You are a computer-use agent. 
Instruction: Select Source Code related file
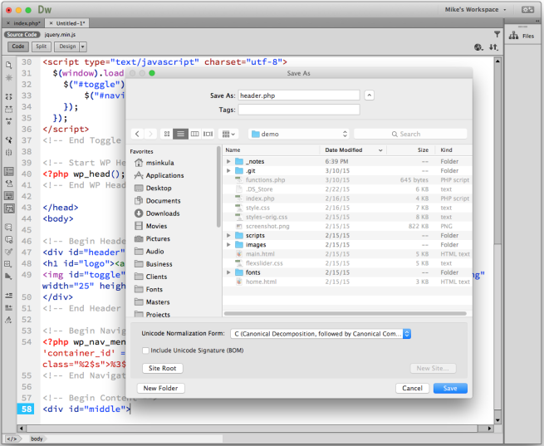click(x=22, y=34)
